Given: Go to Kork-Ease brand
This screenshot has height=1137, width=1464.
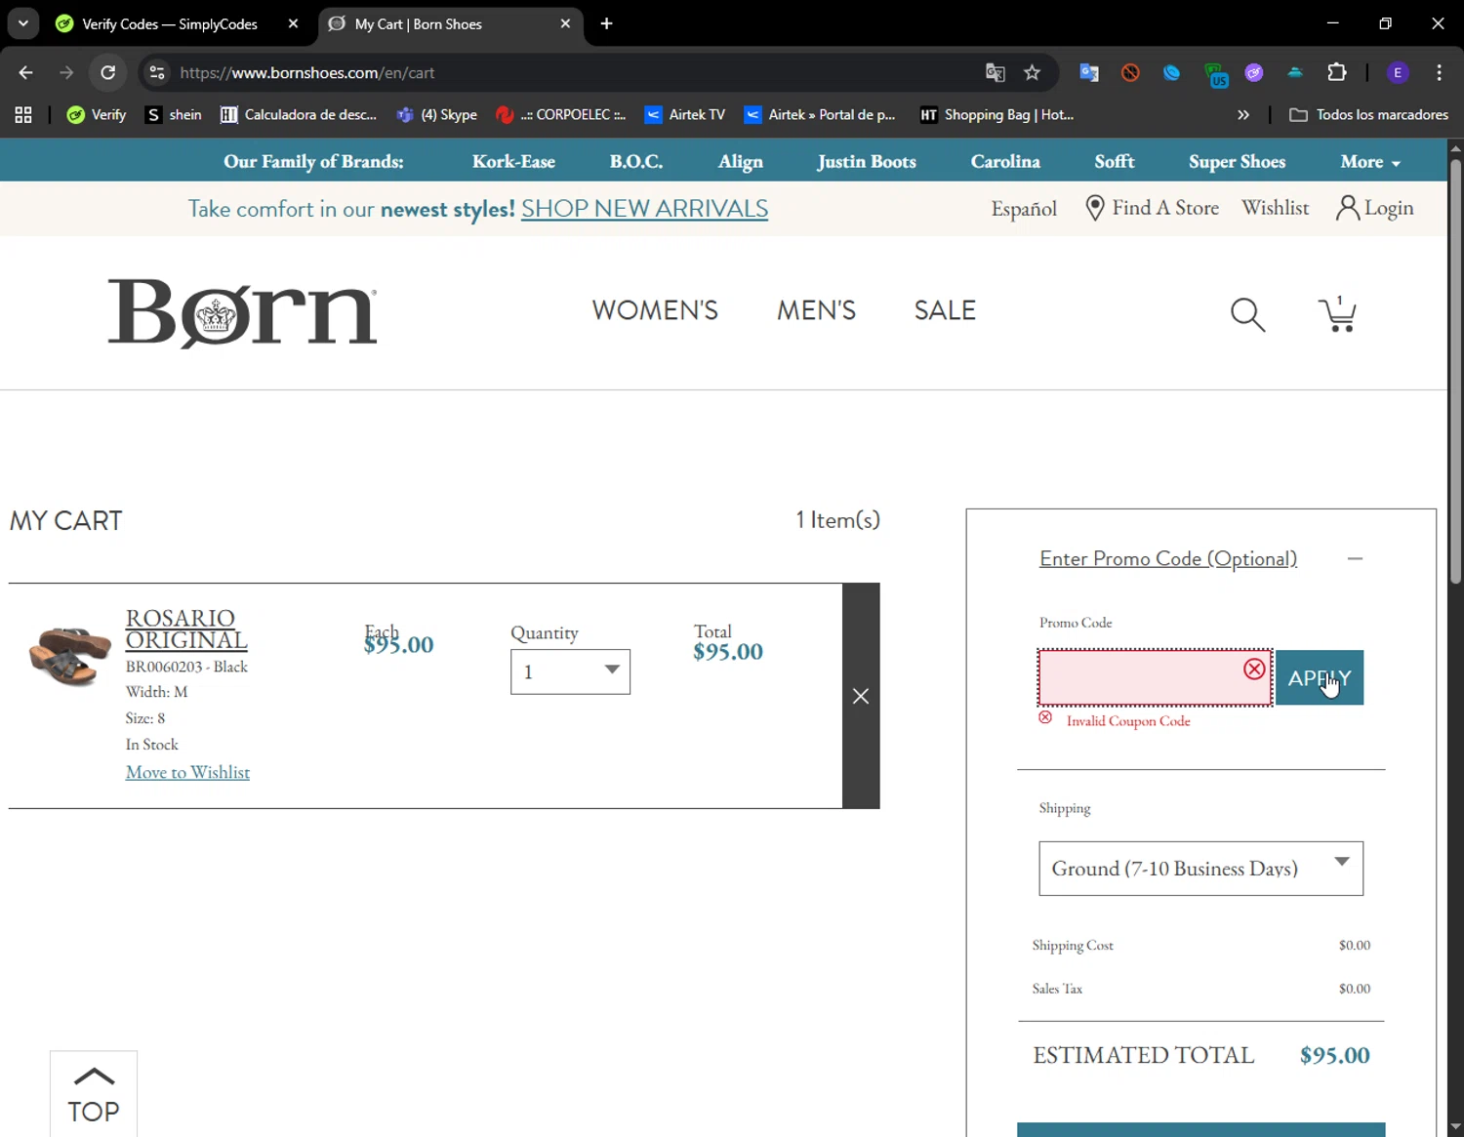Looking at the screenshot, I should [513, 162].
